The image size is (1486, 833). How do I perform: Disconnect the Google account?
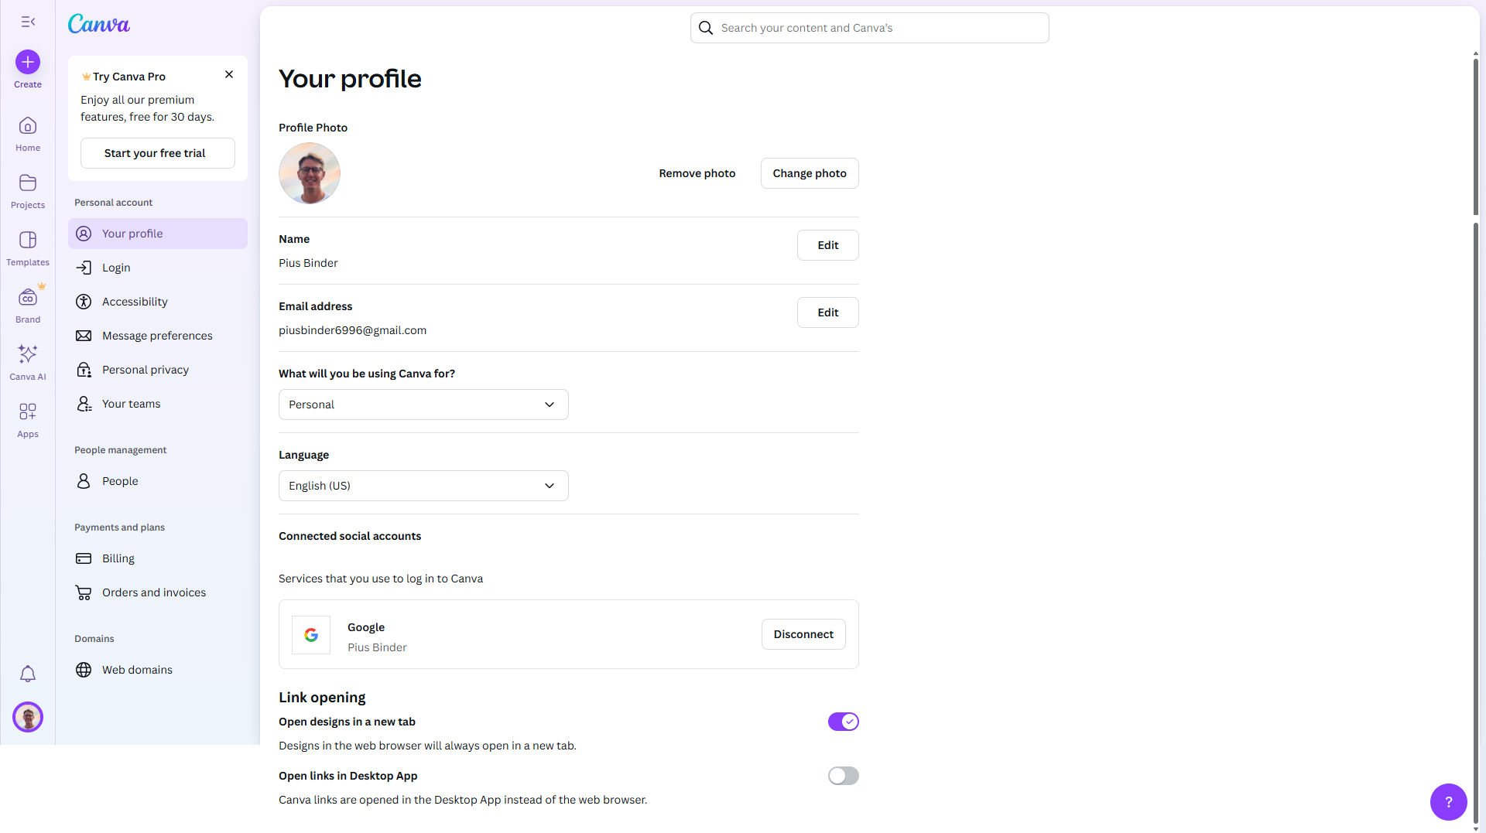(803, 634)
